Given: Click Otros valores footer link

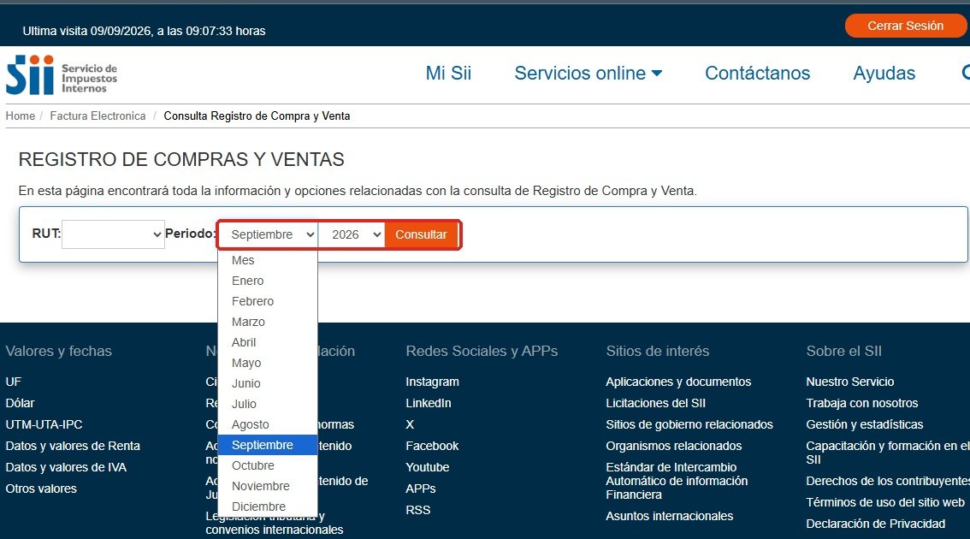Looking at the screenshot, I should 41,489.
